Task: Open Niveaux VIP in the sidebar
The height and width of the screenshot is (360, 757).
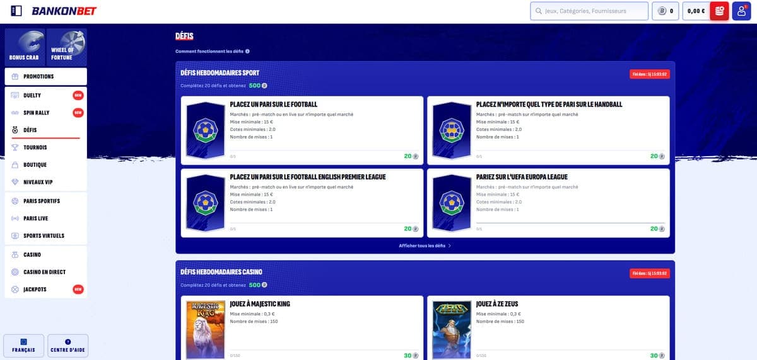Action: (x=45, y=182)
